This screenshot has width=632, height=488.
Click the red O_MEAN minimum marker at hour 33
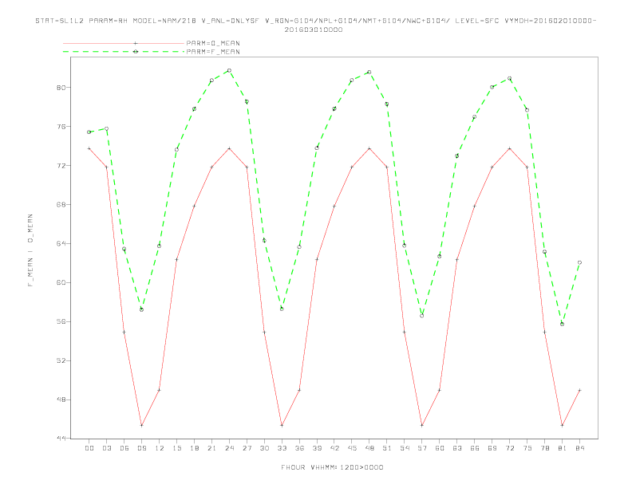point(282,425)
